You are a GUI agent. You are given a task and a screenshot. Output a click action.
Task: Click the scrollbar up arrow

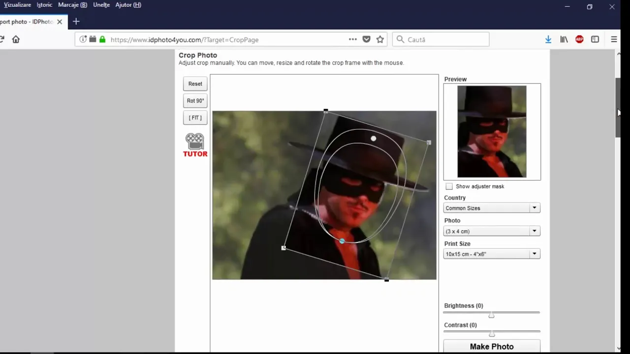click(x=619, y=53)
